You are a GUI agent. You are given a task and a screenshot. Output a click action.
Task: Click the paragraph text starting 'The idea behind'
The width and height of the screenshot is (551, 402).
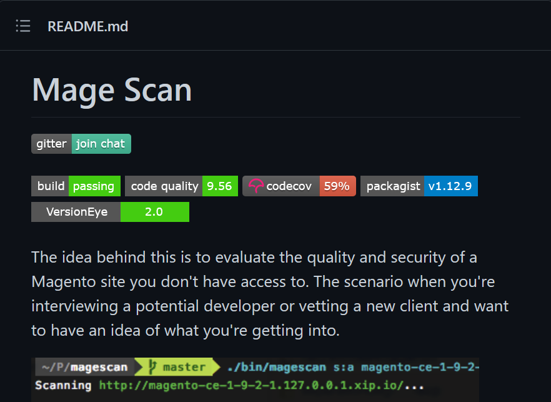click(270, 294)
